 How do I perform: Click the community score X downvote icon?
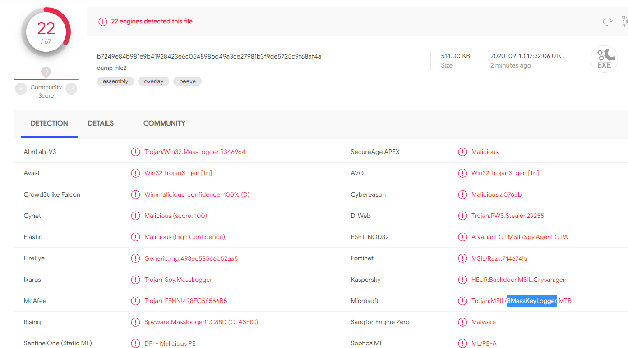(21, 89)
